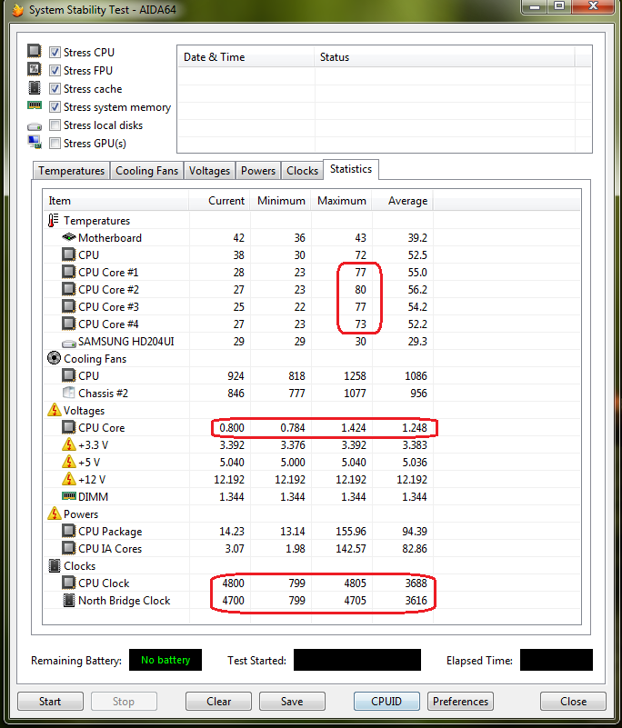
Task: Select the Clocks tab
Action: coord(302,171)
